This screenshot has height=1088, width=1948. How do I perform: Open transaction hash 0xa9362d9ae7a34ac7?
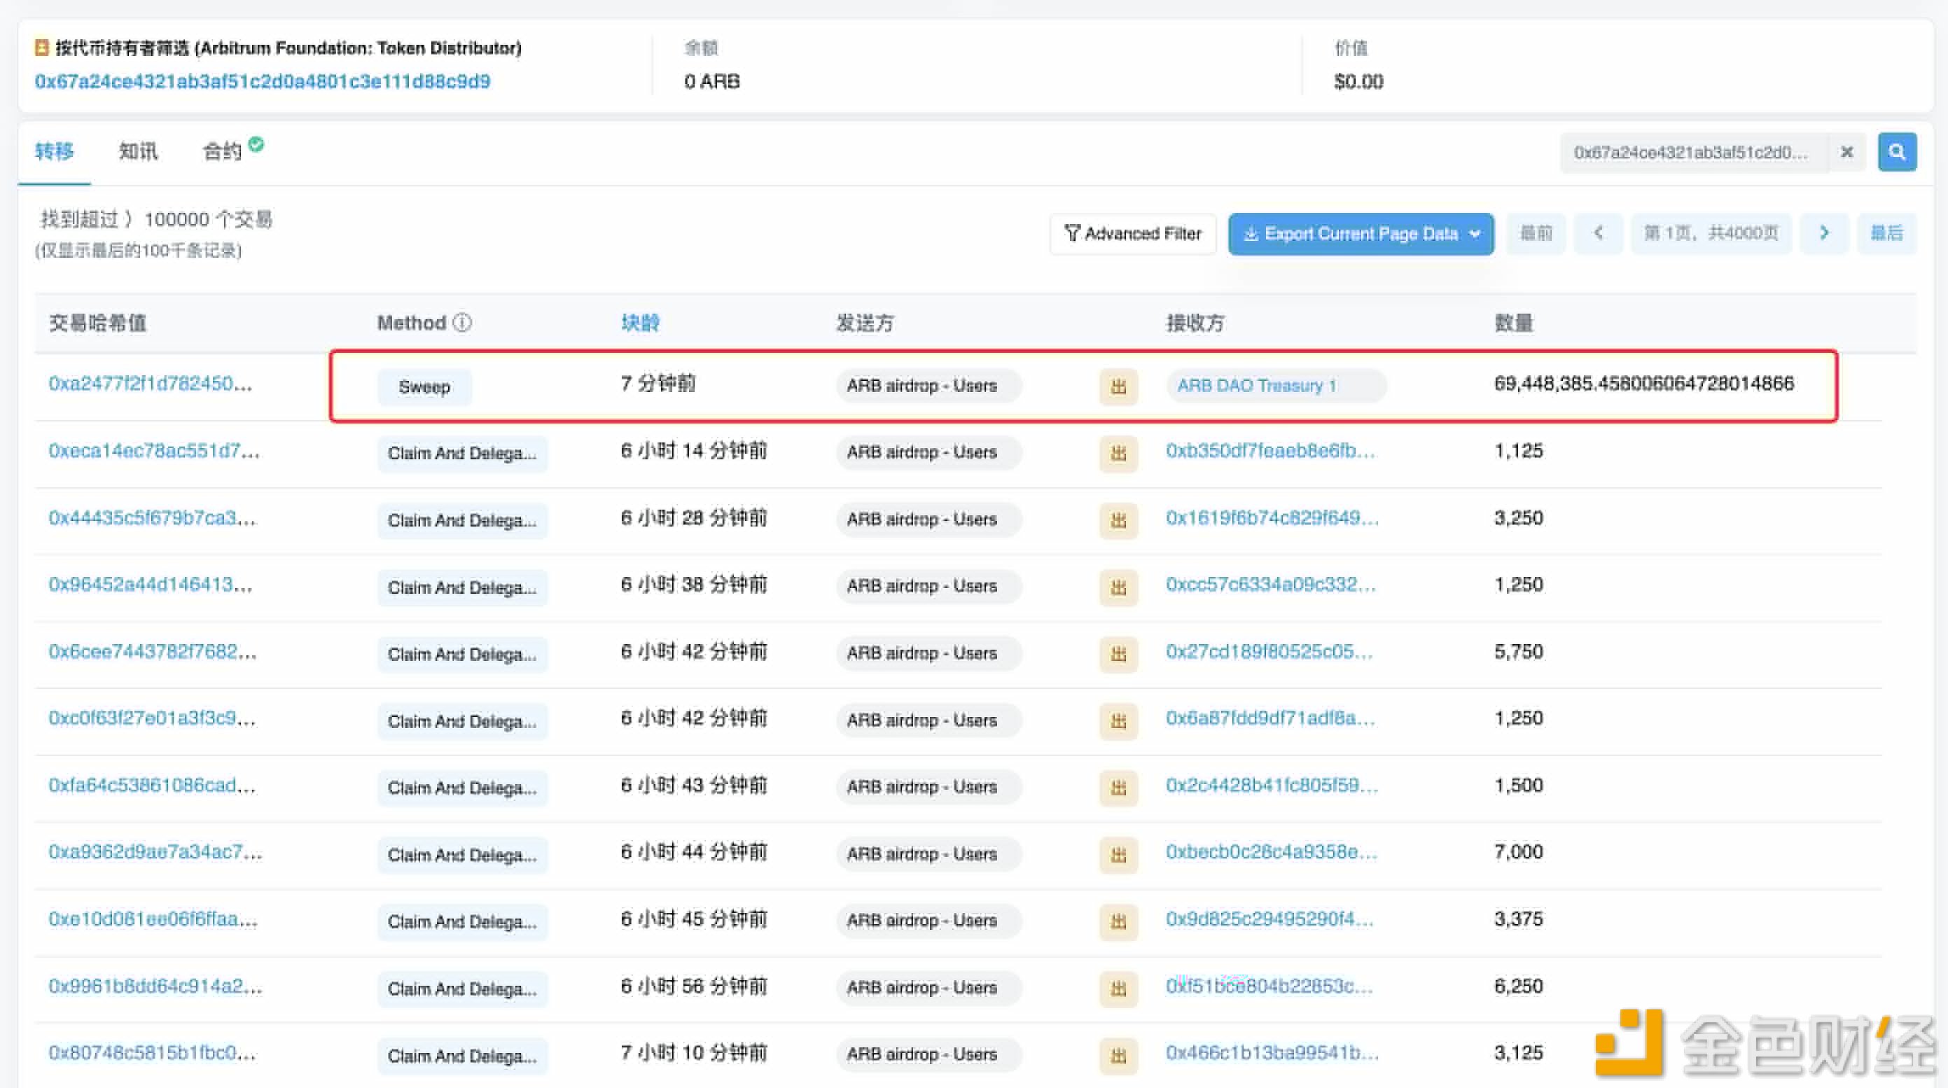[x=155, y=852]
